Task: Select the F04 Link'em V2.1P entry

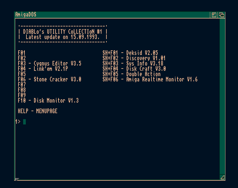Action: click(x=43, y=69)
